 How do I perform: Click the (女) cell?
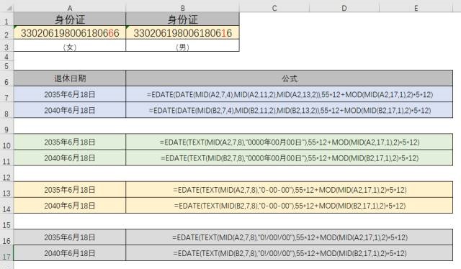(x=70, y=47)
